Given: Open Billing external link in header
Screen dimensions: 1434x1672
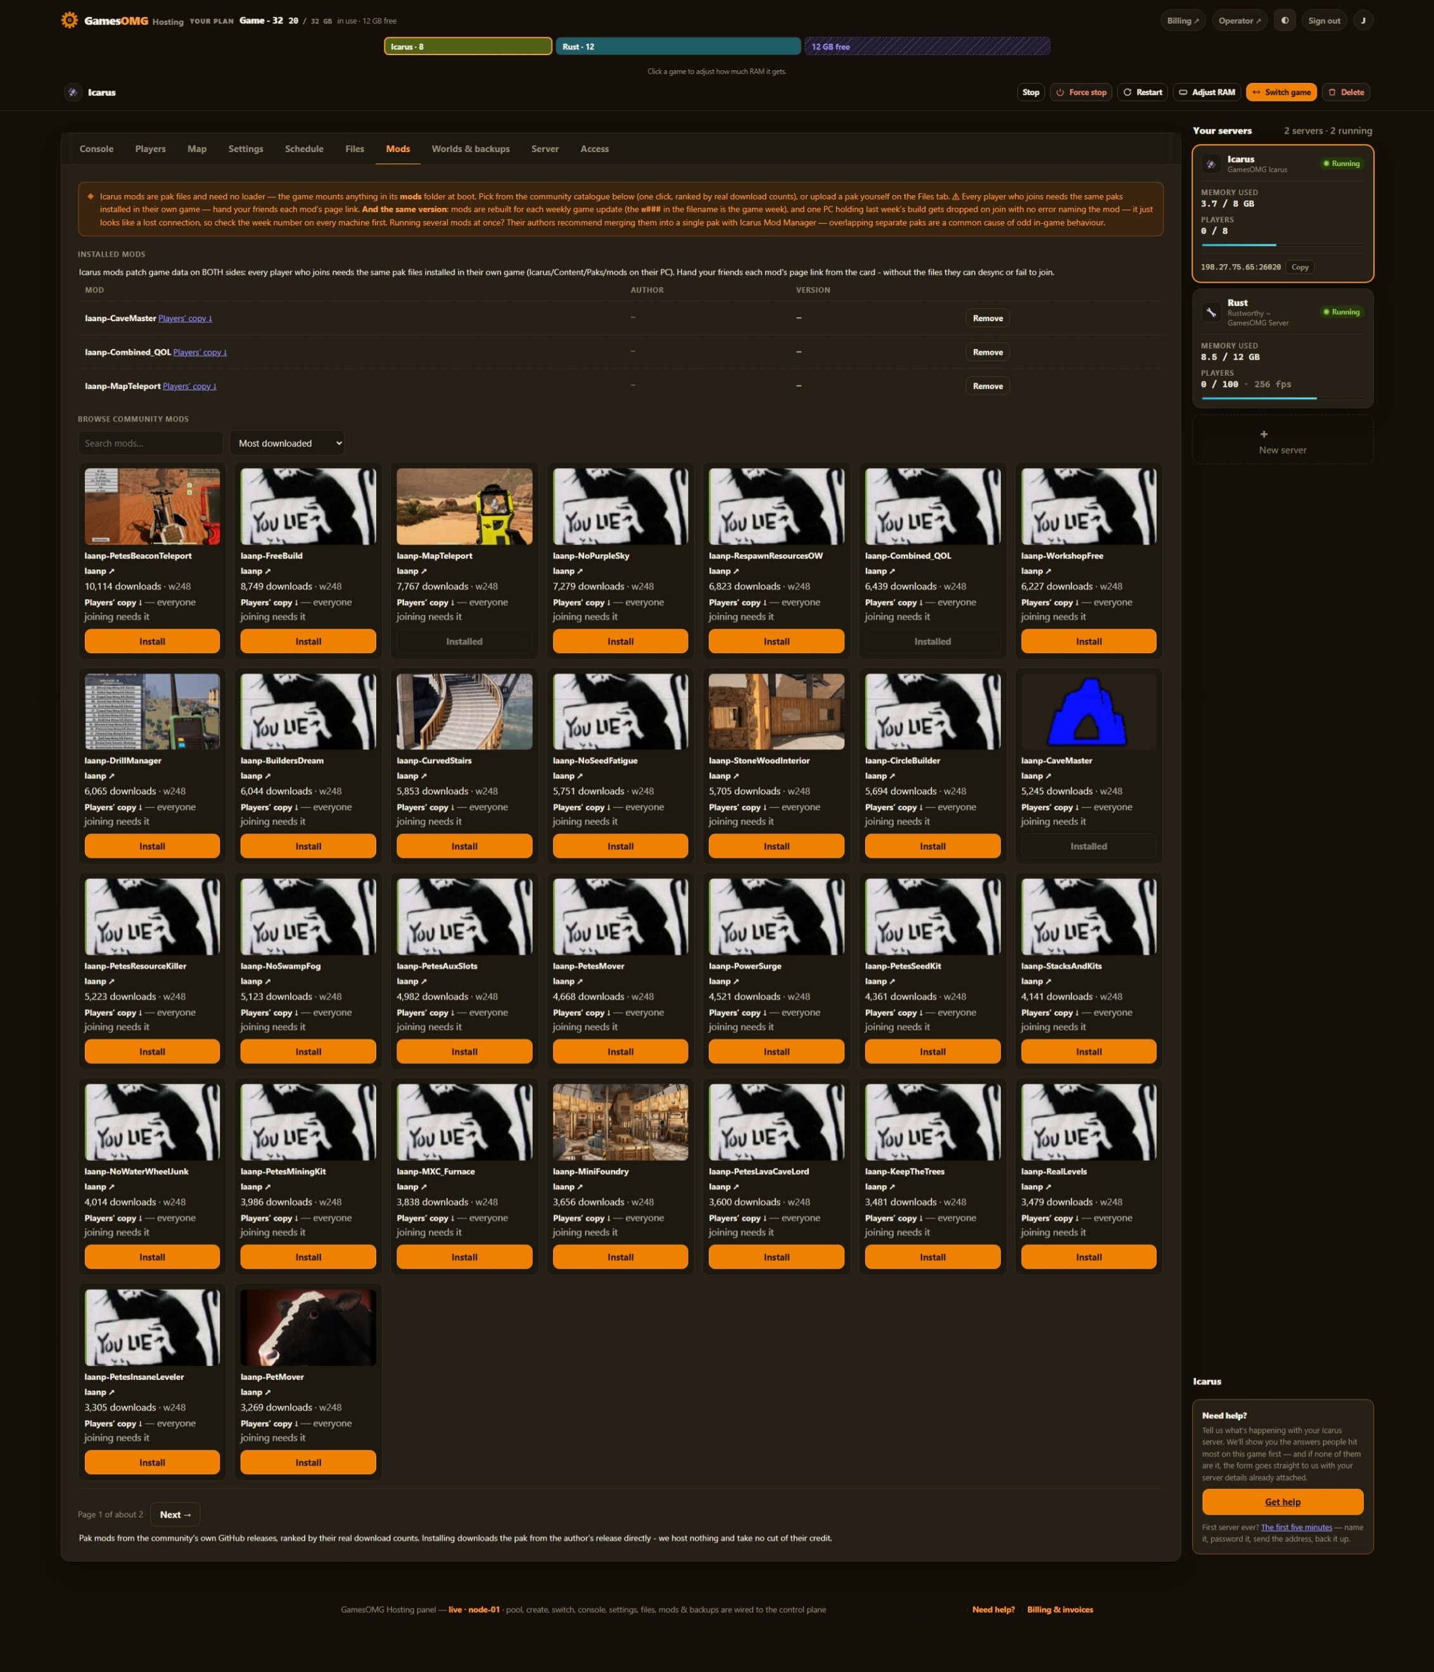Looking at the screenshot, I should pyautogui.click(x=1182, y=21).
